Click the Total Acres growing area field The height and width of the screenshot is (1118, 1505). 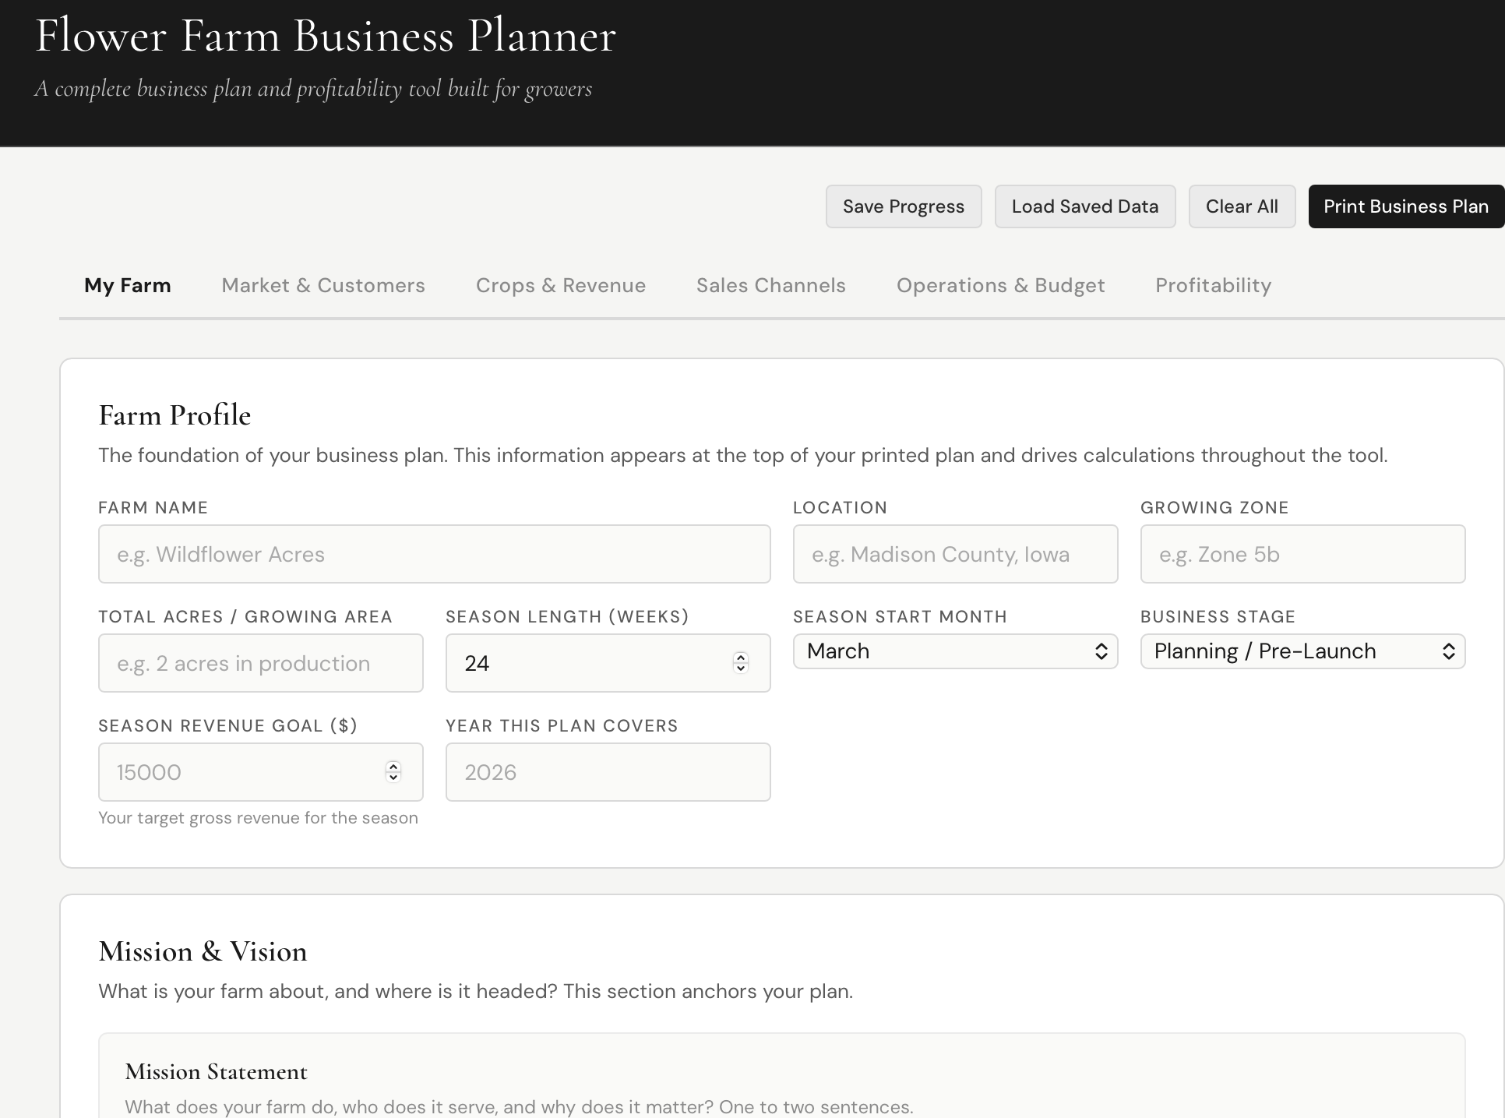coord(260,663)
